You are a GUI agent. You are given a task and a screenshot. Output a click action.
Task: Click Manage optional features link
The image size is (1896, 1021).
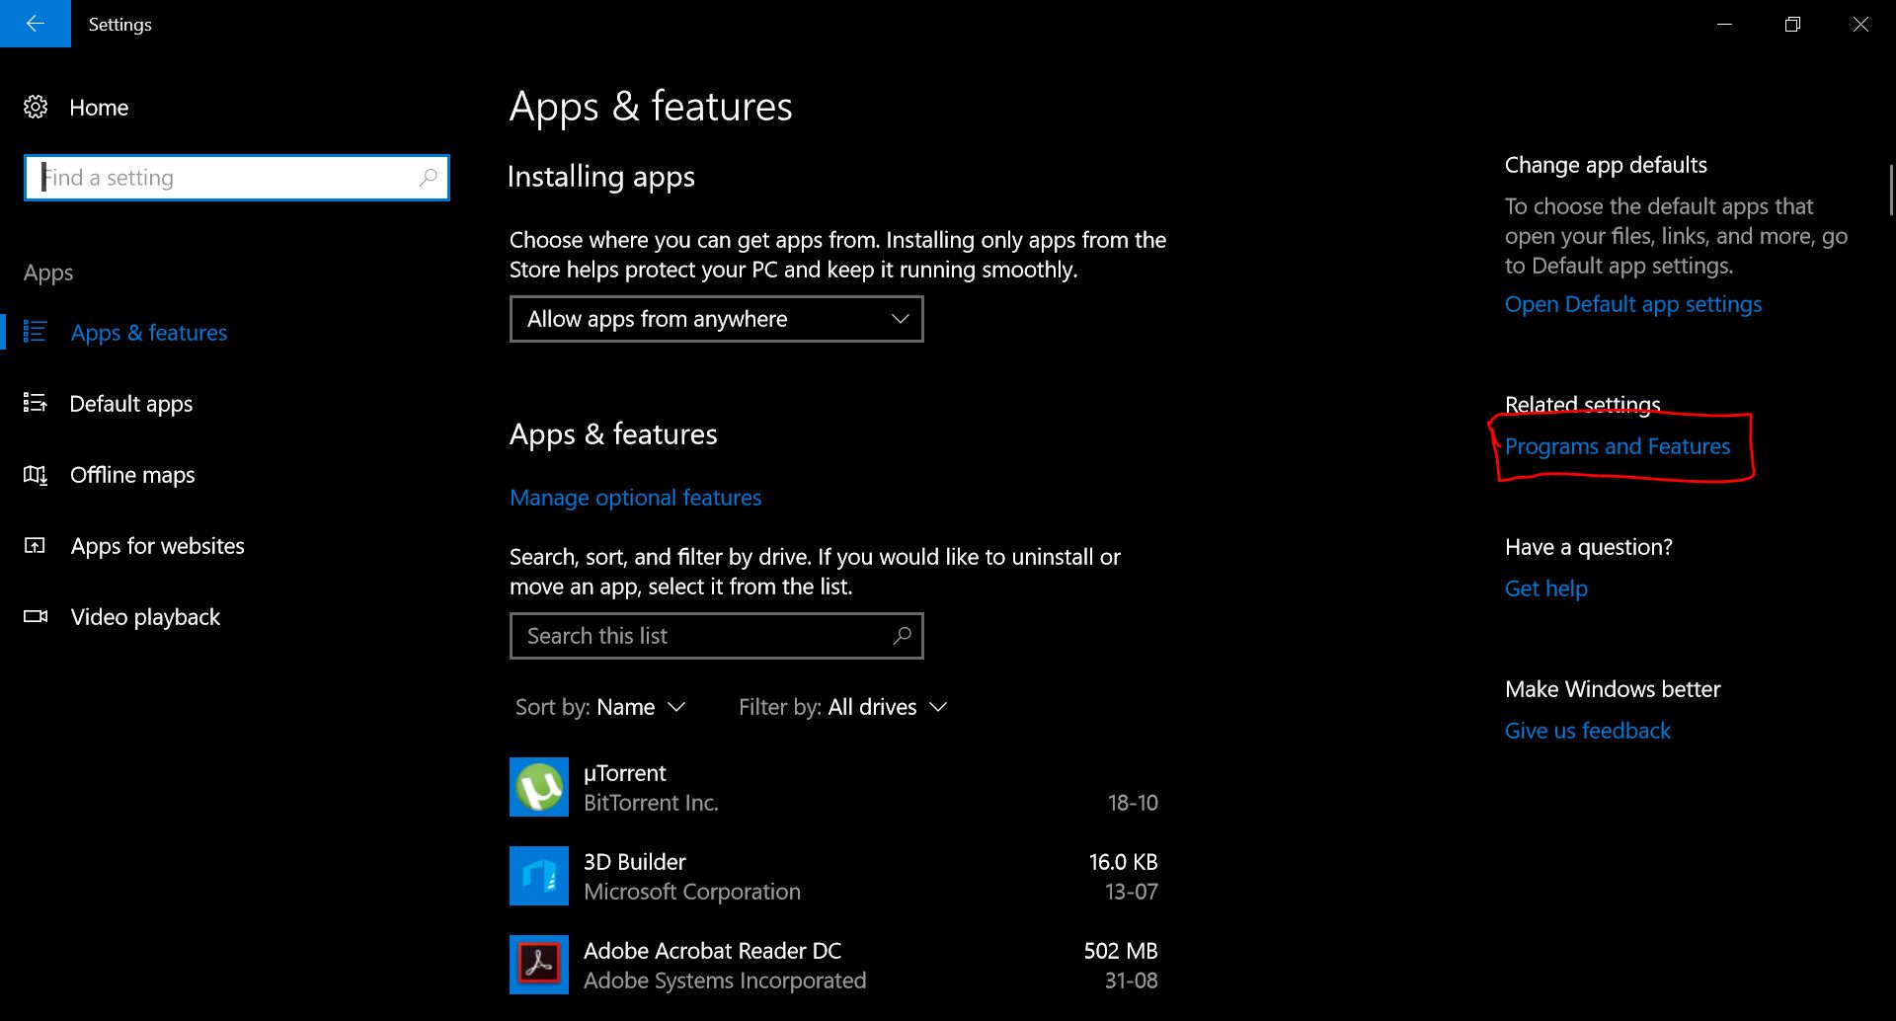tap(635, 498)
